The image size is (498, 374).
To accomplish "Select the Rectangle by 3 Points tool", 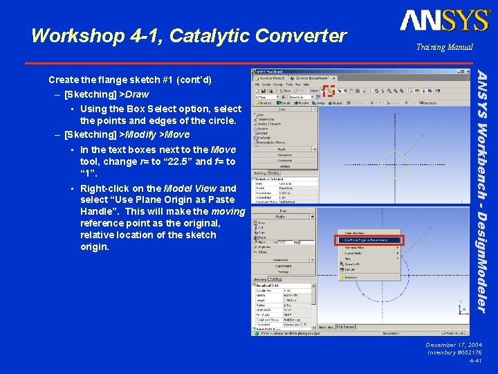I will pyautogui.click(x=270, y=143).
